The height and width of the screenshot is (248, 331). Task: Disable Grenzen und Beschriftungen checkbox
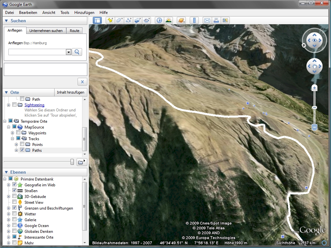tap(14, 208)
